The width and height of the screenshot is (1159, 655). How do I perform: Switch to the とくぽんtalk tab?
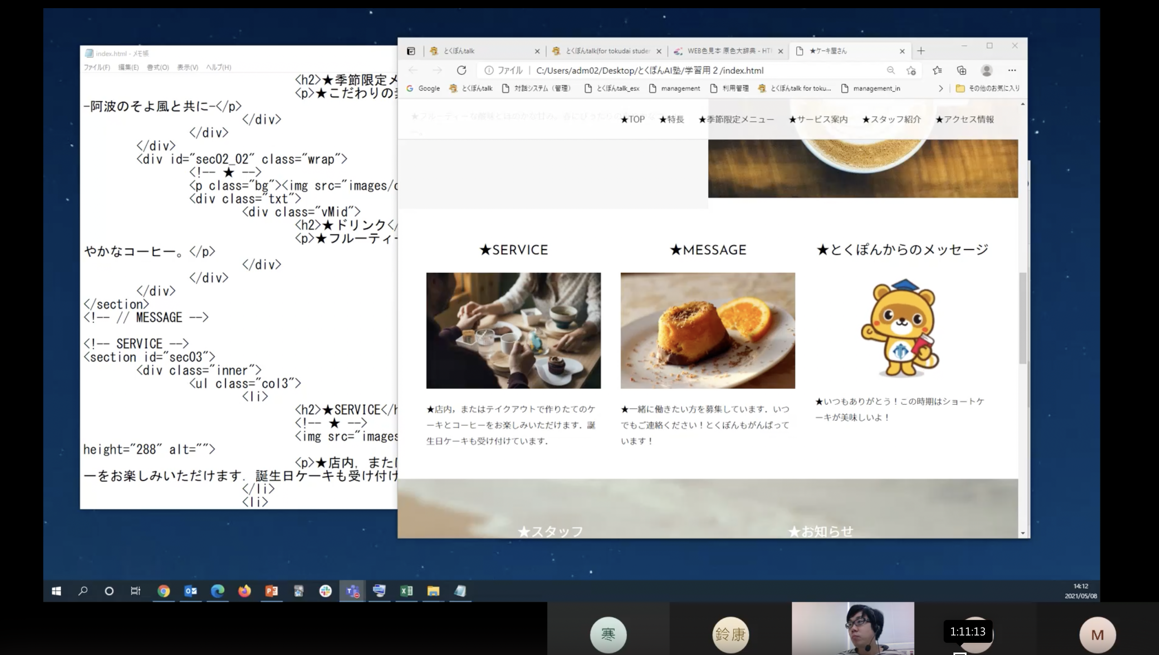484,51
